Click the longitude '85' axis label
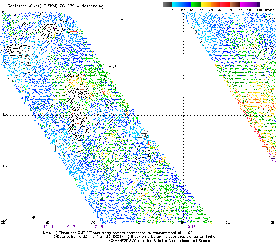This screenshot has height=243, width=276. click(x=228, y=222)
